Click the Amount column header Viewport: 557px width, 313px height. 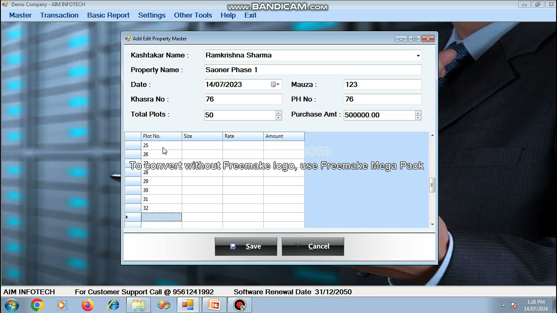[284, 136]
